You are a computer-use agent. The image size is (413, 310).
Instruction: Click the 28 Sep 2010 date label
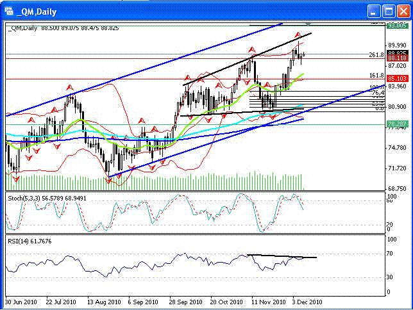(x=186, y=302)
